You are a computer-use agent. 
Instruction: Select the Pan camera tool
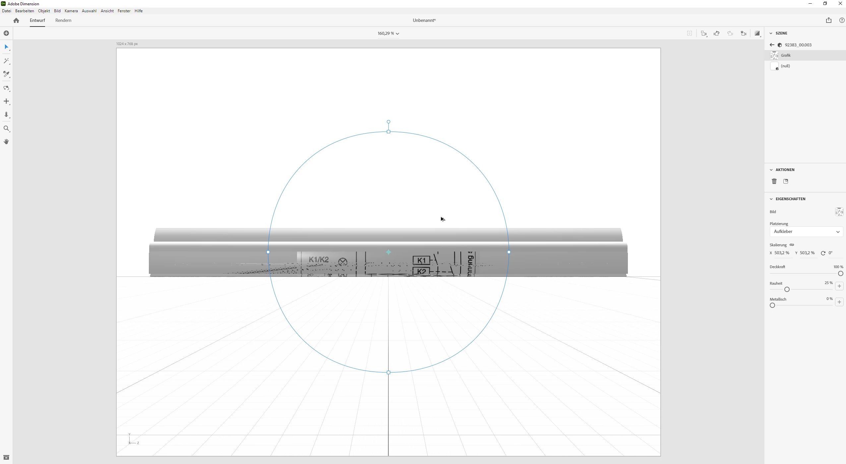[6, 101]
